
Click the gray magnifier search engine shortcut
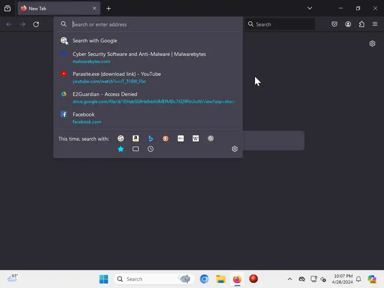pos(211,139)
